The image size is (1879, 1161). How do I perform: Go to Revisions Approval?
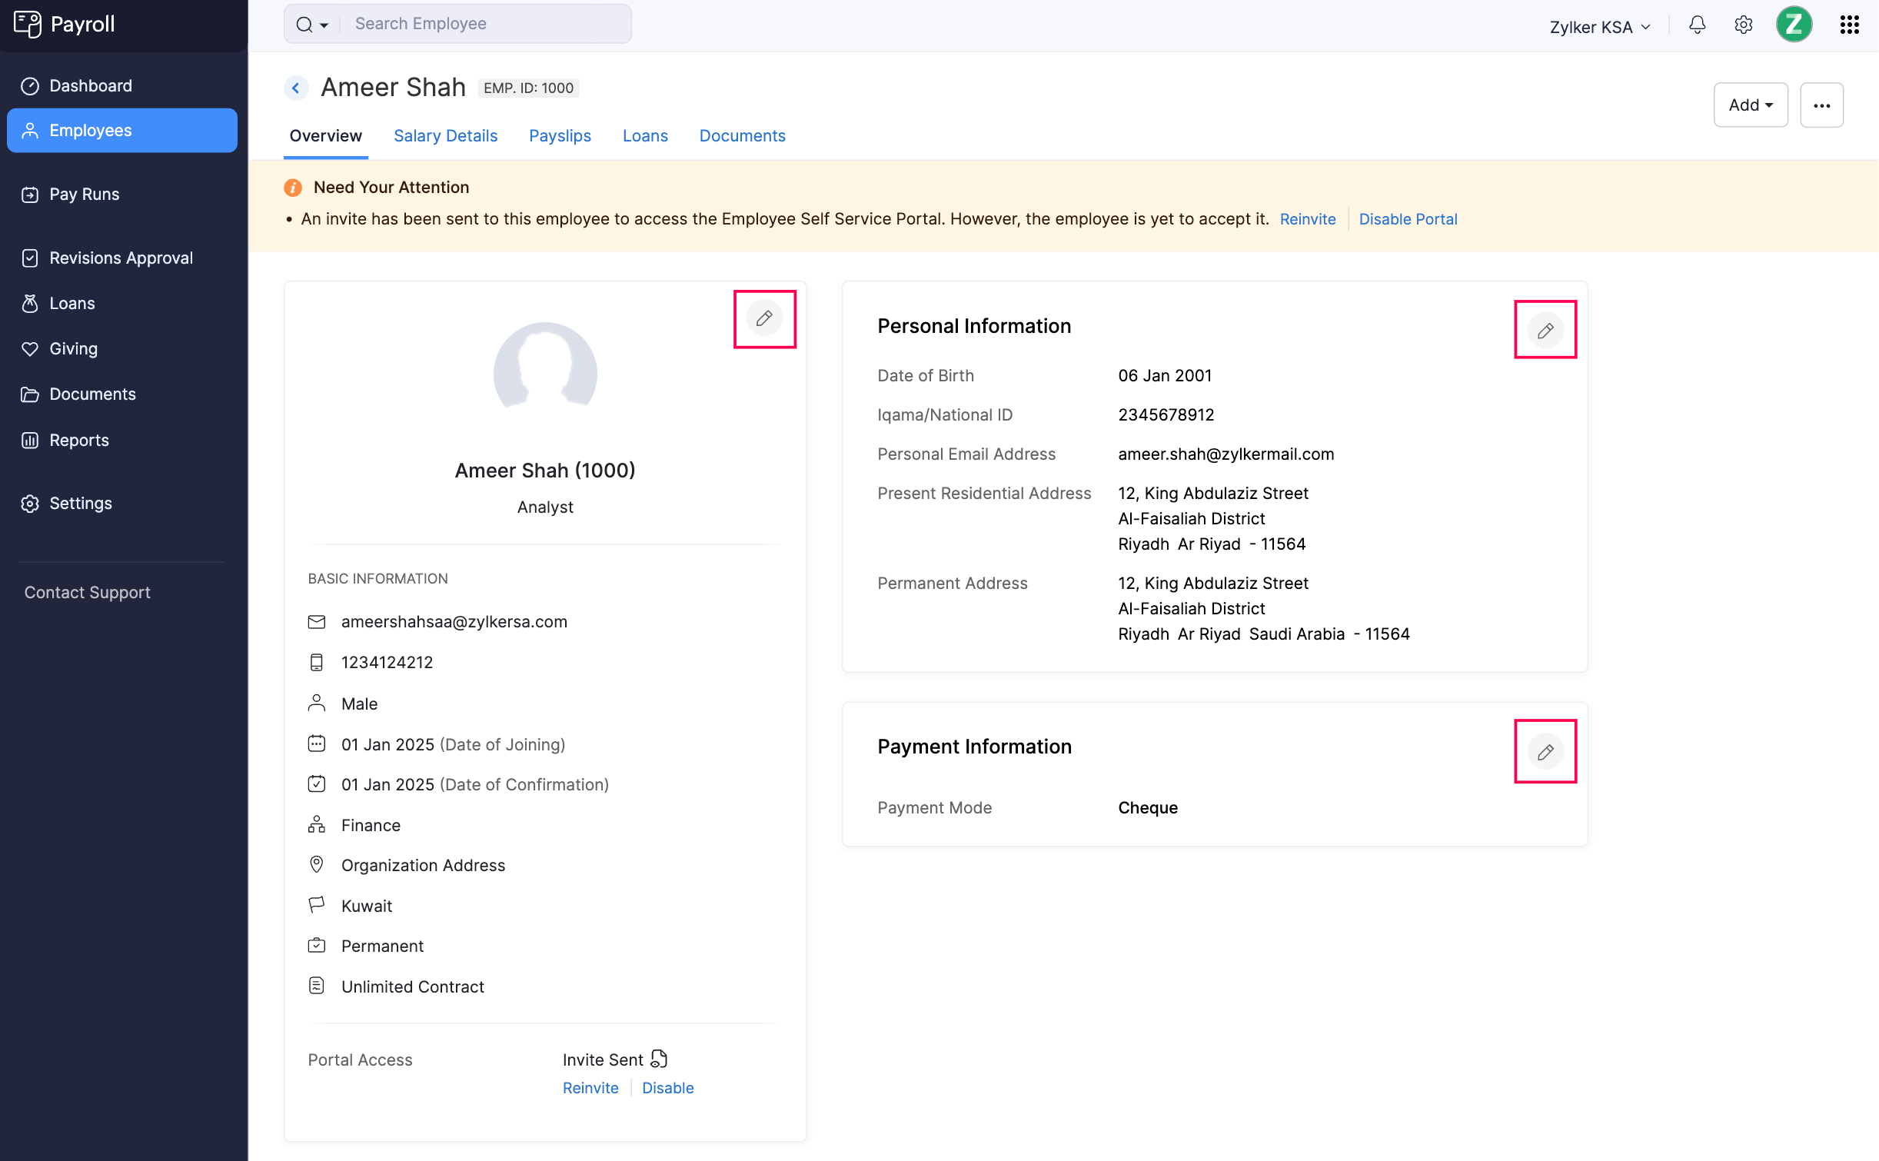122,258
